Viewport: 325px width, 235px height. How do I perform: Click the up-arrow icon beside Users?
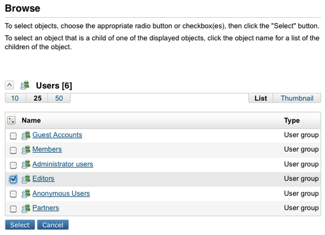point(9,85)
